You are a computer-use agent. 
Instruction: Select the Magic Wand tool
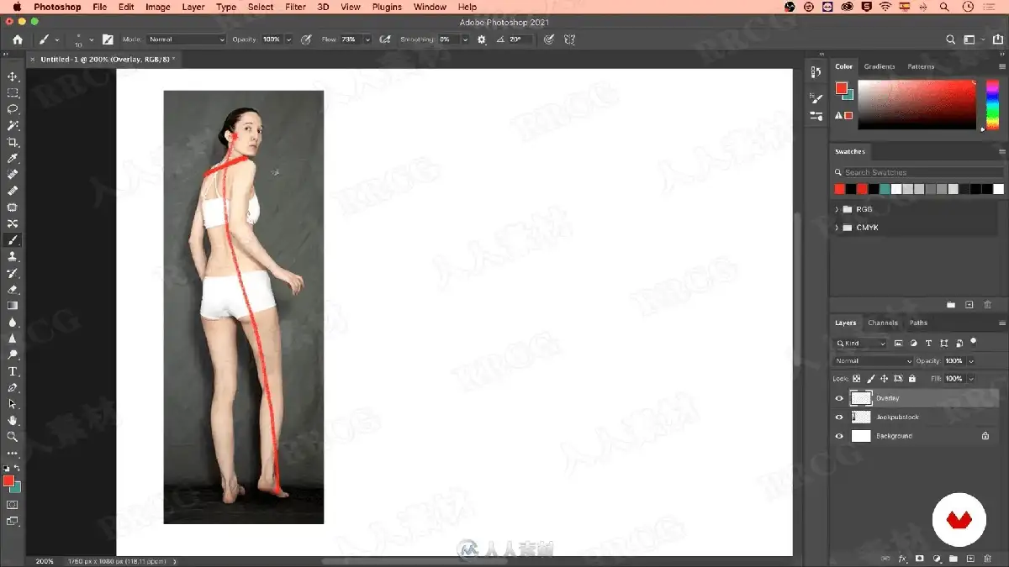13,125
